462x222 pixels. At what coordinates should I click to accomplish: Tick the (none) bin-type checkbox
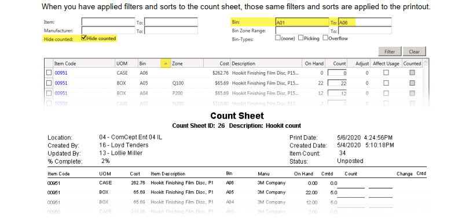(x=277, y=38)
